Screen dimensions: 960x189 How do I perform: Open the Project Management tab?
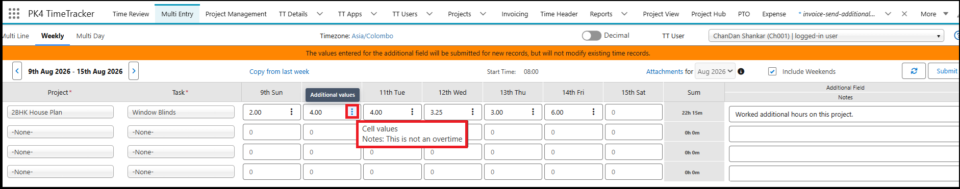click(236, 14)
